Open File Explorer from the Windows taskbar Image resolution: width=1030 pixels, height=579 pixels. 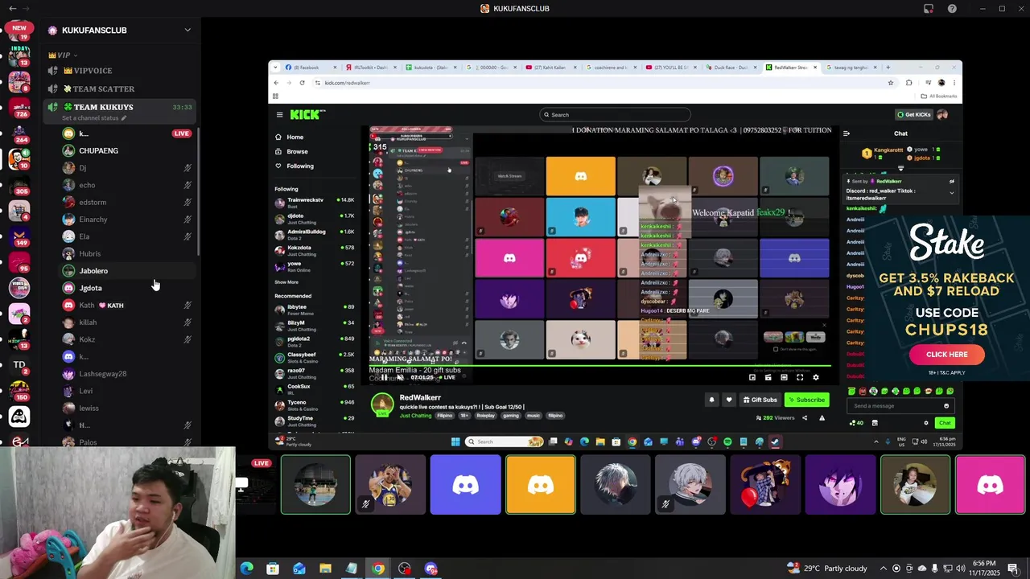tap(325, 569)
